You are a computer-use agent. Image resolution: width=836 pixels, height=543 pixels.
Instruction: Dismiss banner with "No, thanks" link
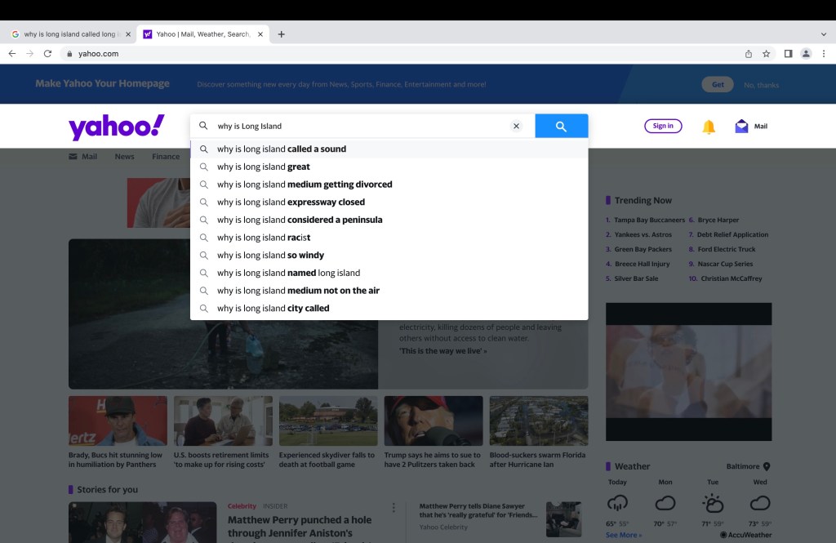761,85
